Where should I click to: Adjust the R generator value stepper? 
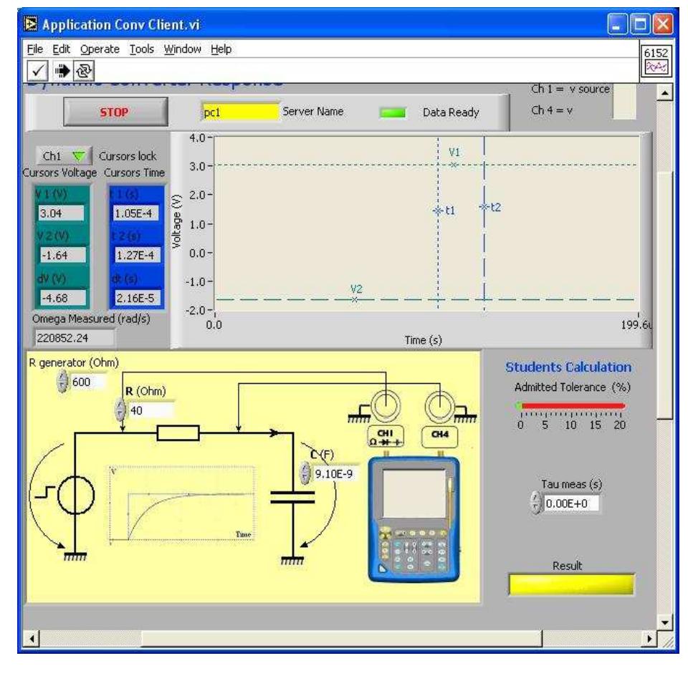pyautogui.click(x=63, y=381)
